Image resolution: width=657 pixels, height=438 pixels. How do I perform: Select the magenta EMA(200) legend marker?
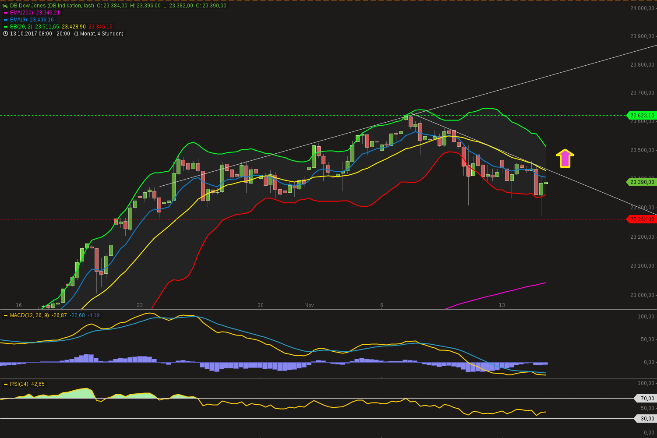6,13
